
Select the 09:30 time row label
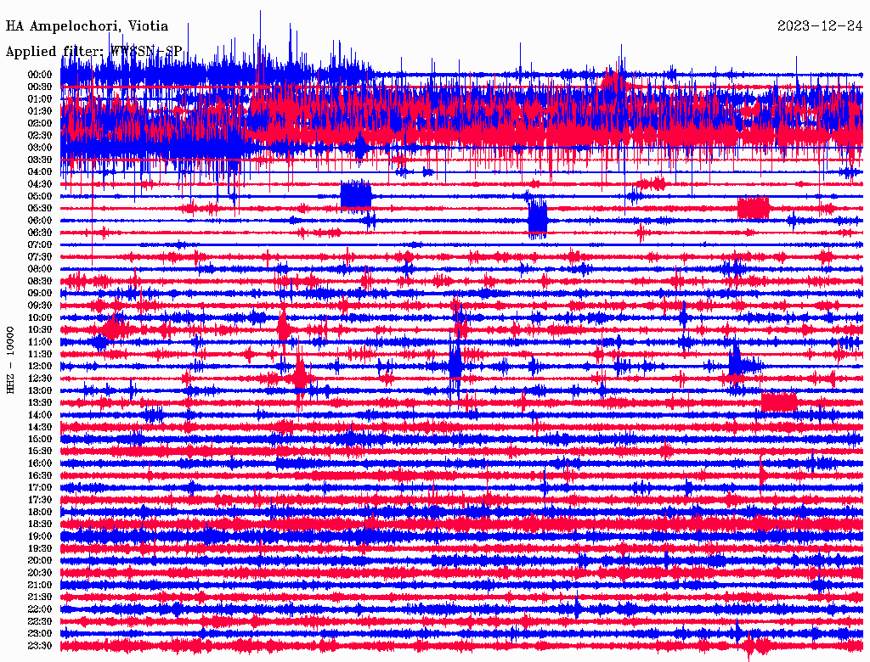point(40,306)
